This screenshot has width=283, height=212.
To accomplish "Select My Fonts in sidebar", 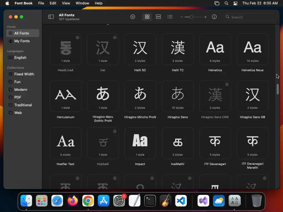I will (23, 41).
